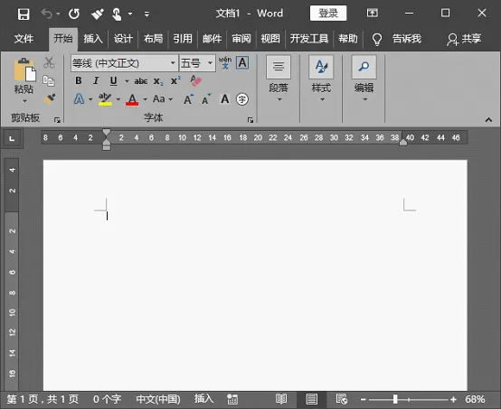The width and height of the screenshot is (501, 409).
Task: Click the Enclose Characters circle icon
Action: tap(241, 99)
